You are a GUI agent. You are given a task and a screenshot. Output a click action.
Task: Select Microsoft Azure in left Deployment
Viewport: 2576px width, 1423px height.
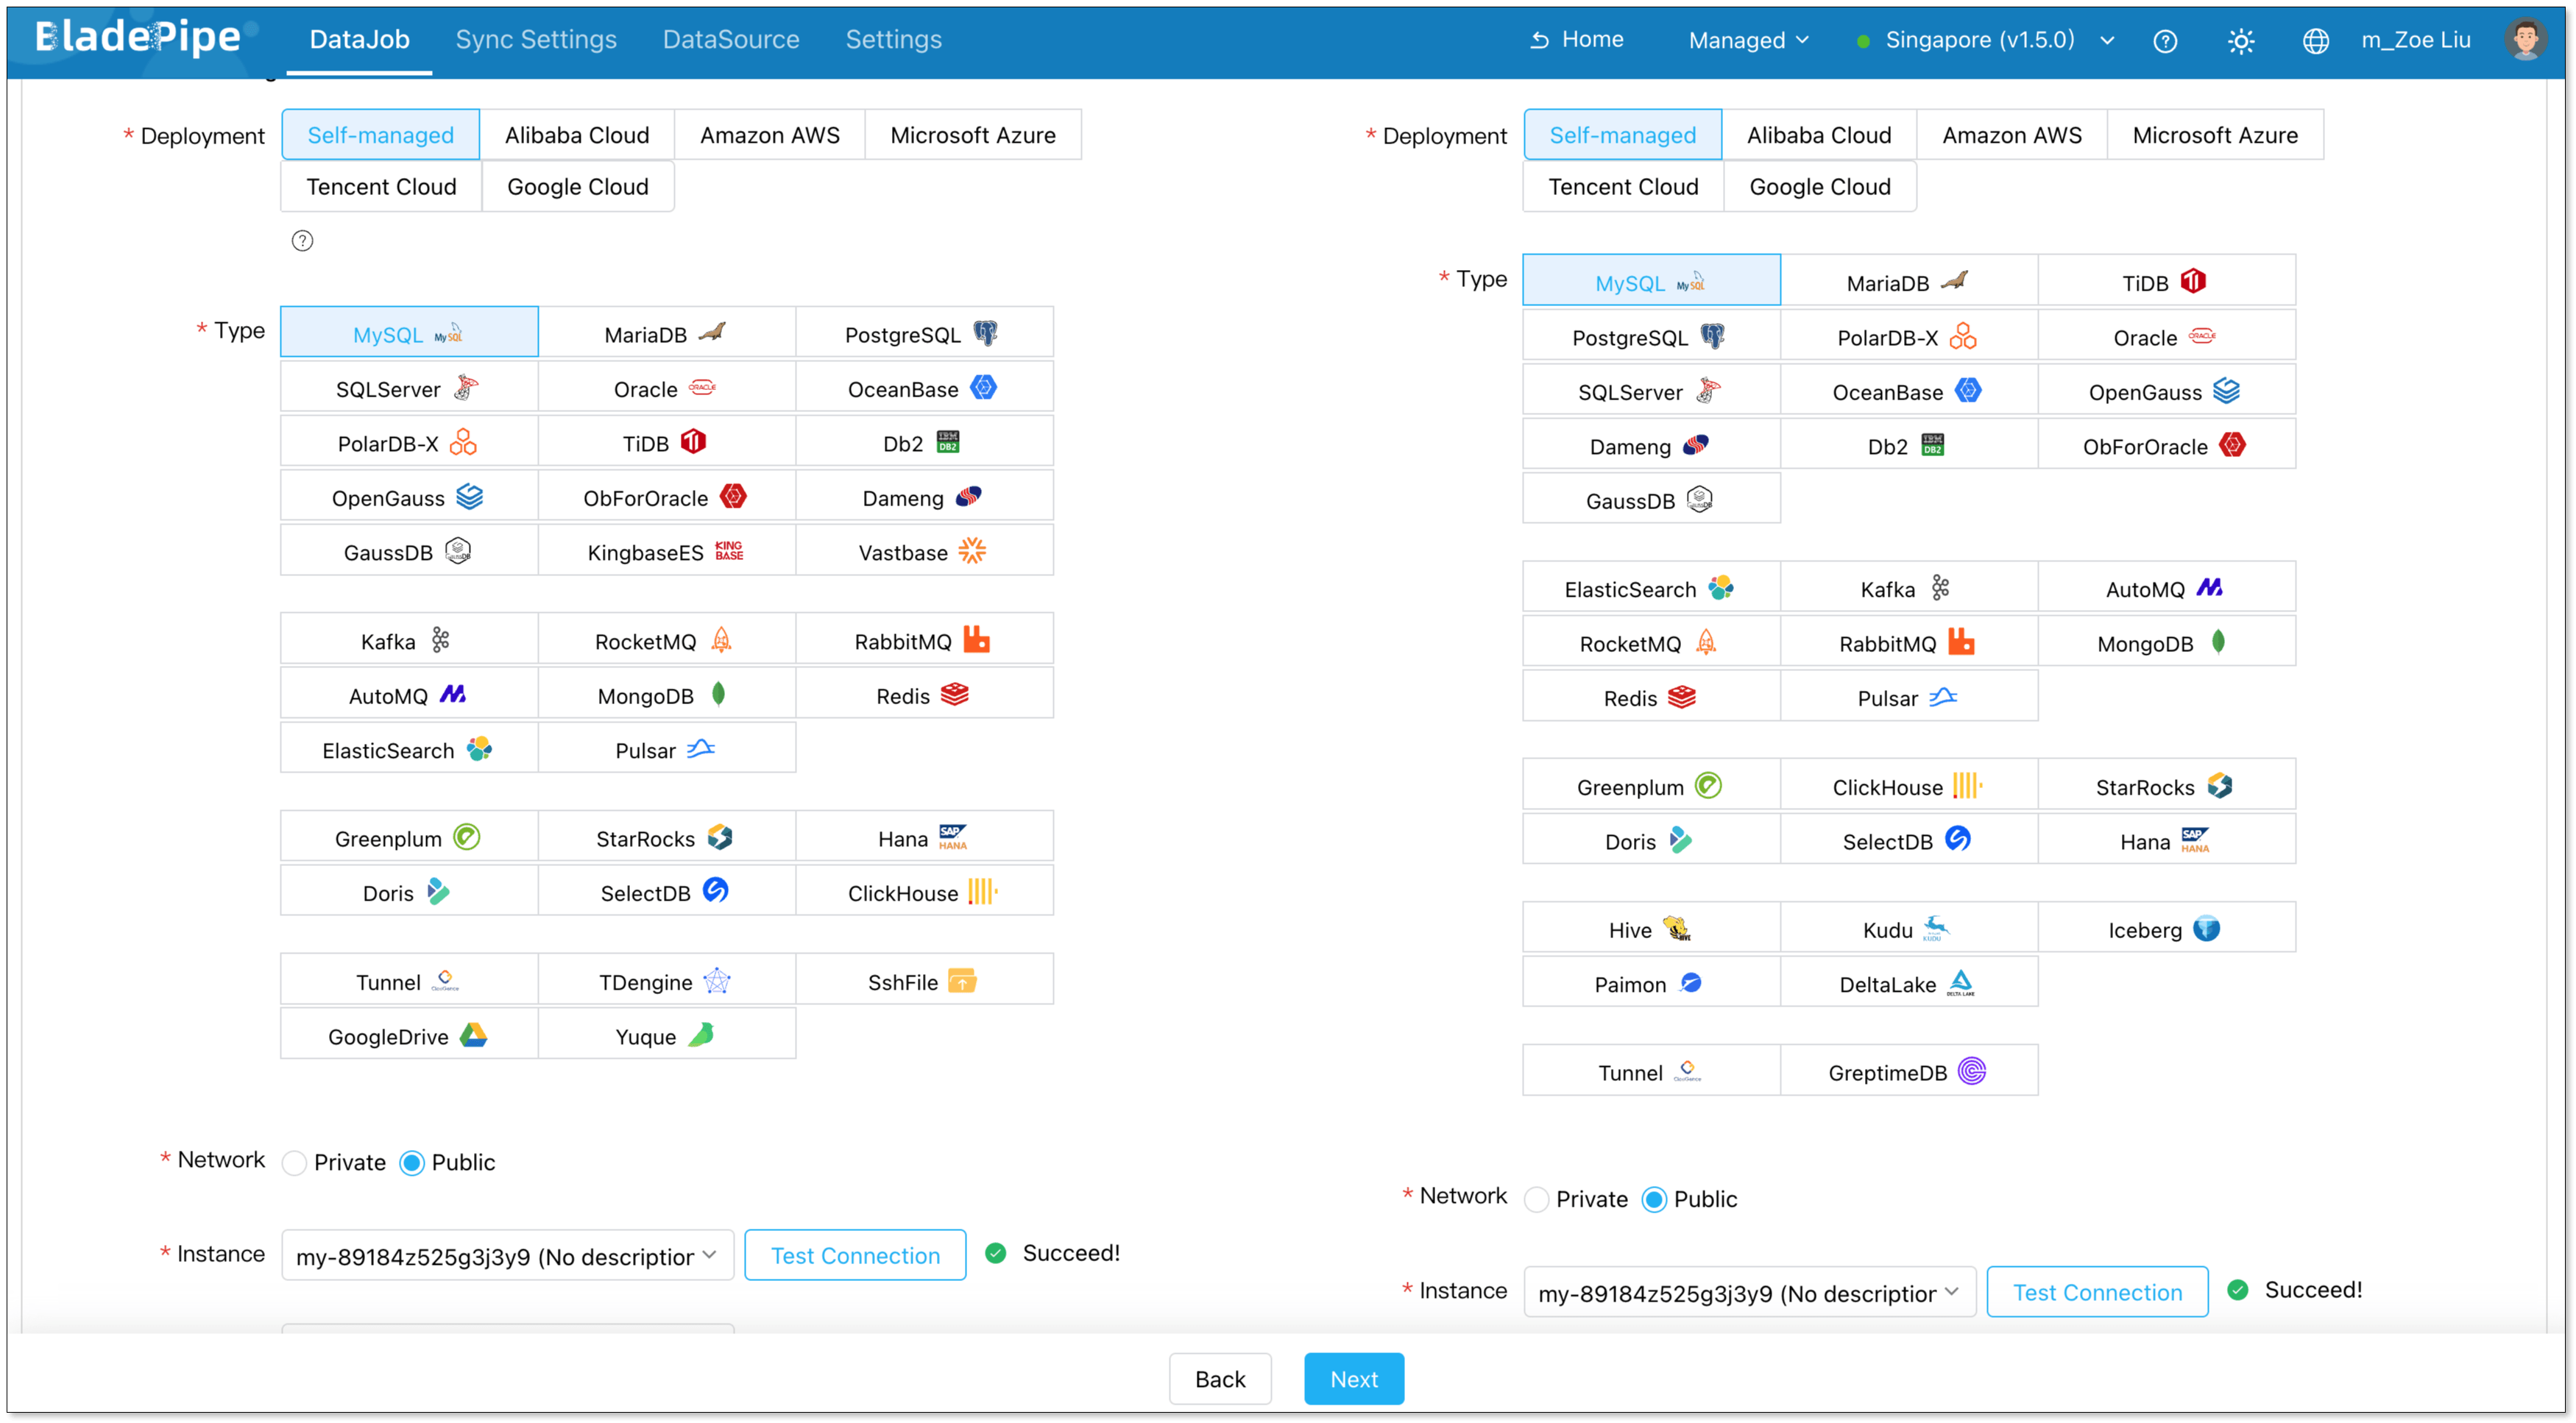973,135
